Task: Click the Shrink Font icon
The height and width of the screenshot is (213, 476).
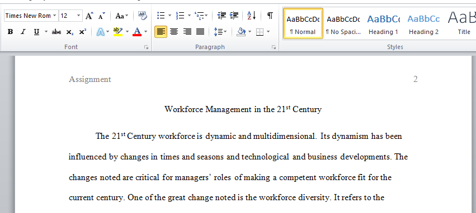Action: [102, 16]
